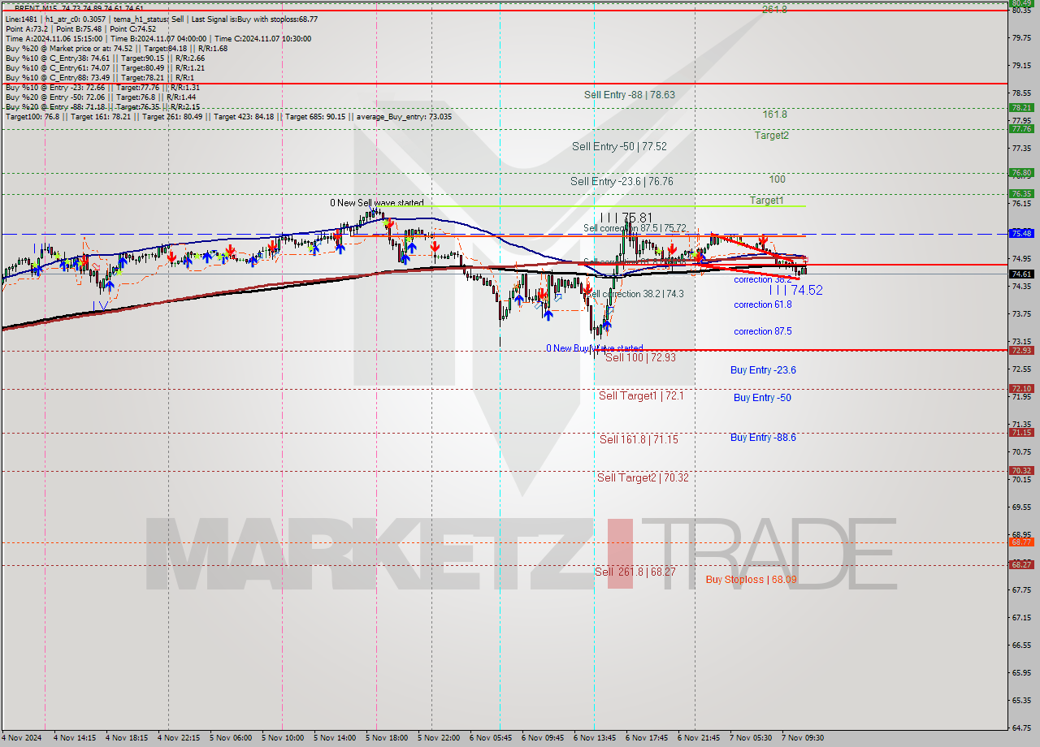The width and height of the screenshot is (1040, 747).
Task: Click the red 71.15 price tag on axis
Action: point(1021,433)
